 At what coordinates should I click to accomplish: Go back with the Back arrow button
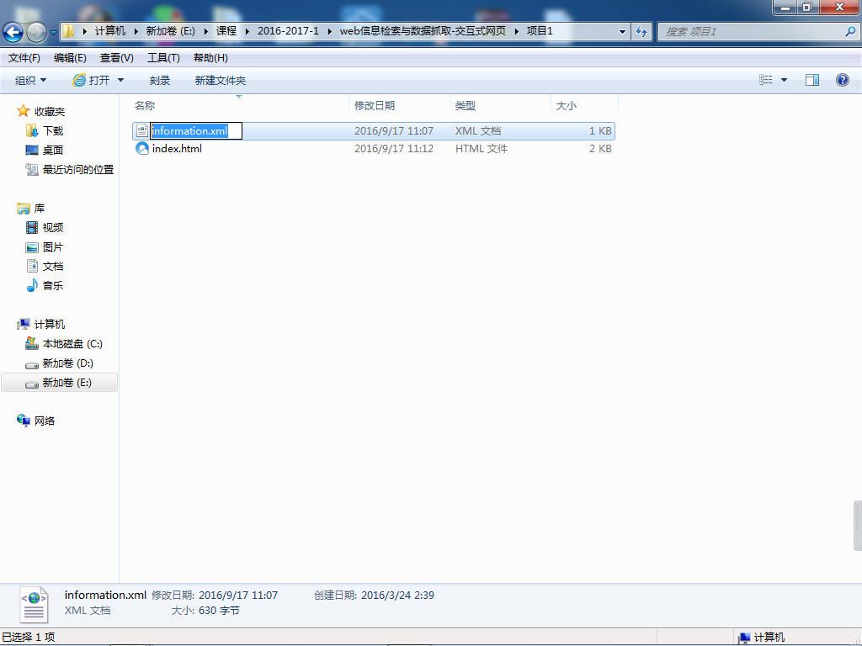[13, 33]
